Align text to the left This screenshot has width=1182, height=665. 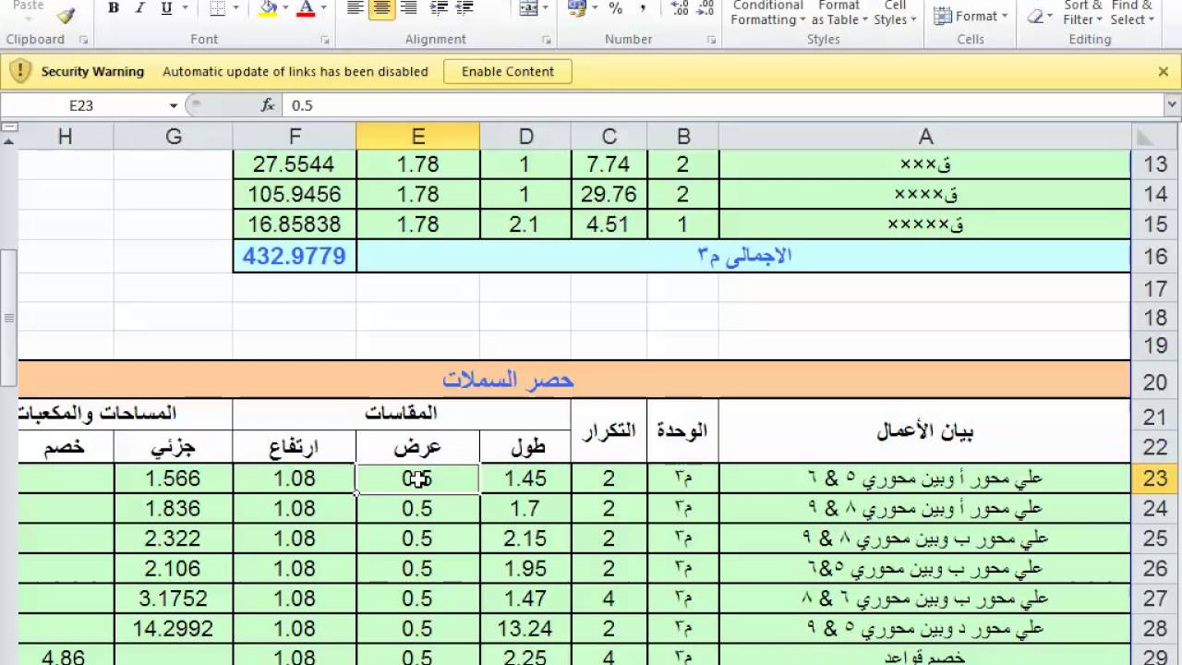point(355,8)
